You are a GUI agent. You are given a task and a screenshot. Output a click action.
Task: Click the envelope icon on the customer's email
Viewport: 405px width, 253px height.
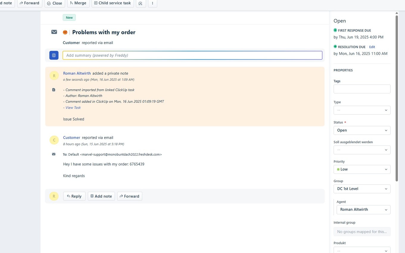pyautogui.click(x=54, y=154)
